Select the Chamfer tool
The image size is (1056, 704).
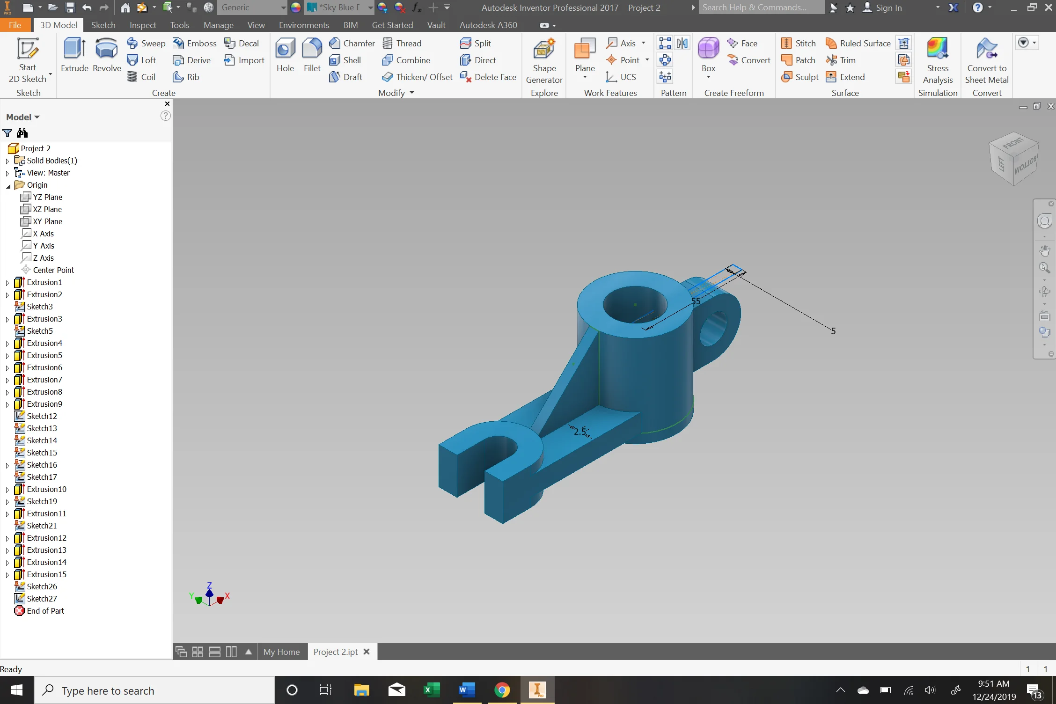(352, 43)
